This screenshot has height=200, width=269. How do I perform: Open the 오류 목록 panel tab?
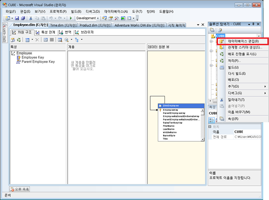pyautogui.click(x=20, y=189)
